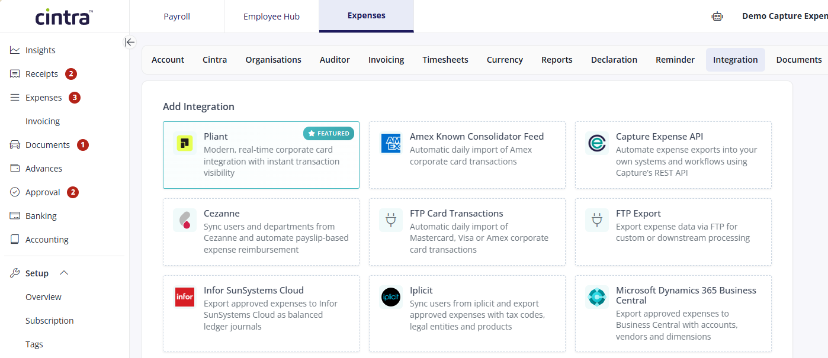Image resolution: width=828 pixels, height=358 pixels.
Task: Open the Currency tab
Action: (505, 60)
